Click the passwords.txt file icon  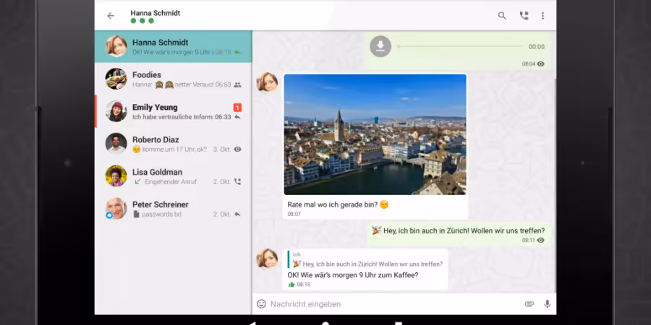tap(136, 214)
